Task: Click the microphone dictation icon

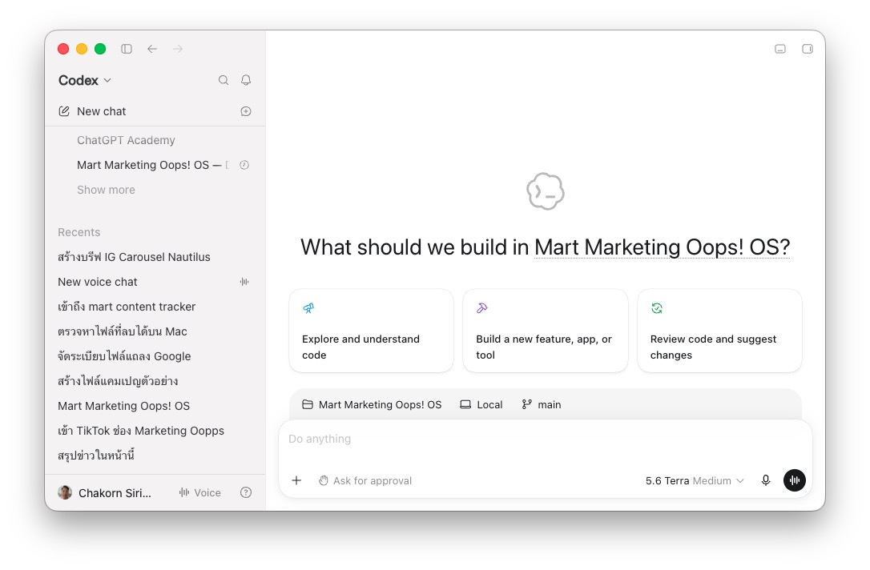Action: [766, 480]
